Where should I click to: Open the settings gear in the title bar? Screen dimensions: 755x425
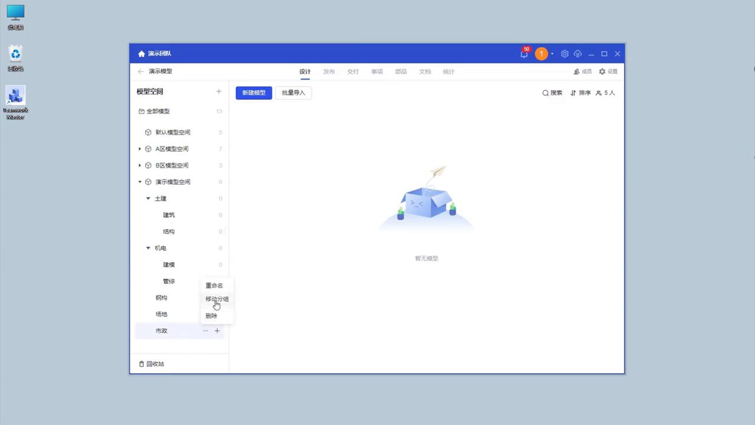564,54
